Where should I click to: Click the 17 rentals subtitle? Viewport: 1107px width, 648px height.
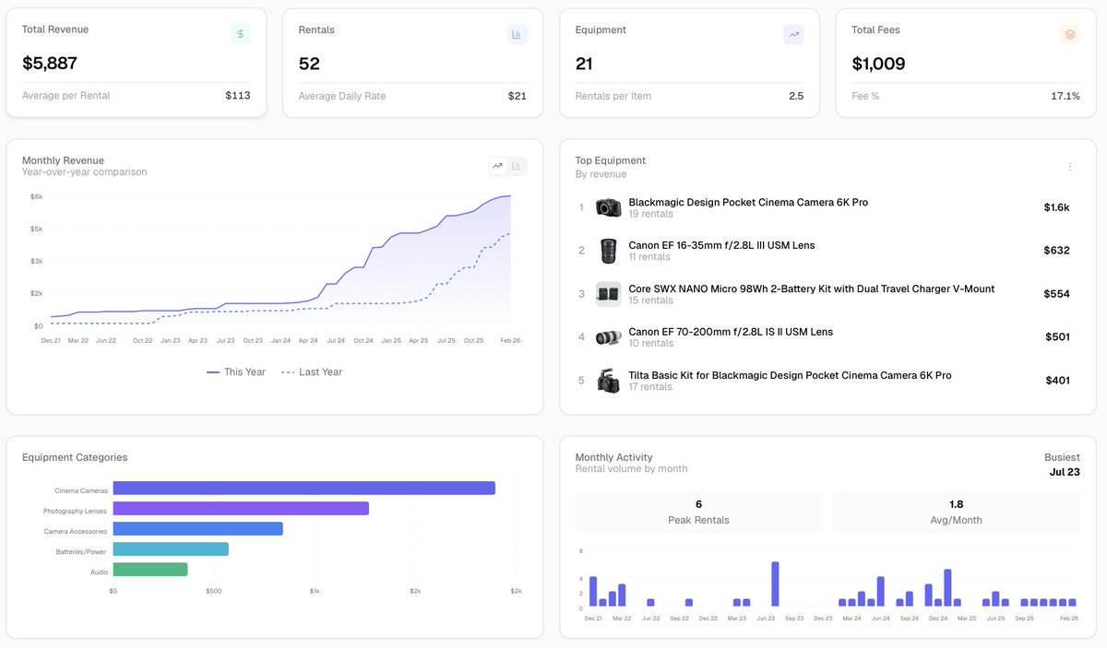click(651, 387)
